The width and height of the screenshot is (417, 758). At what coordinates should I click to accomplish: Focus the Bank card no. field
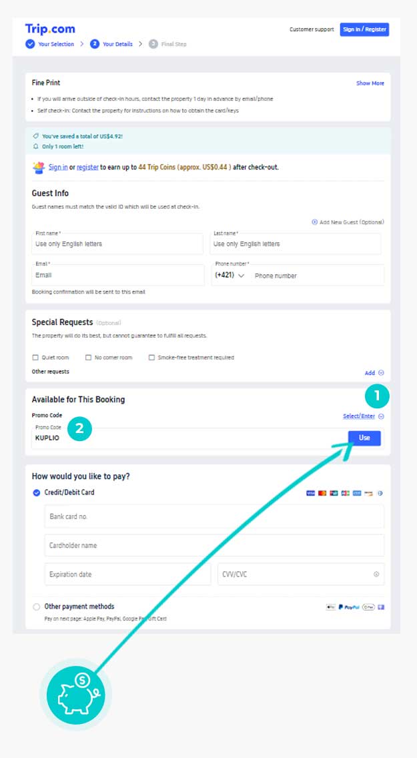click(x=214, y=516)
